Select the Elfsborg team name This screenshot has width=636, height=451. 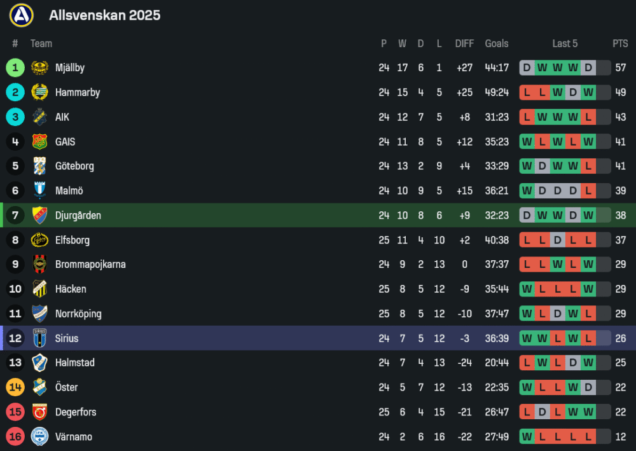[73, 240]
